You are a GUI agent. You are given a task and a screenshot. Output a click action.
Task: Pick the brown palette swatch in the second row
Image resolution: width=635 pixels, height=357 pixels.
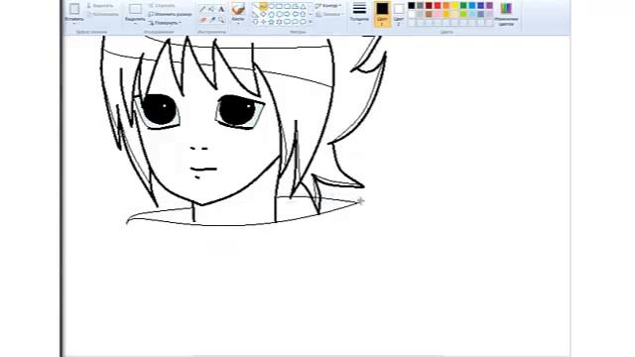[x=429, y=14]
